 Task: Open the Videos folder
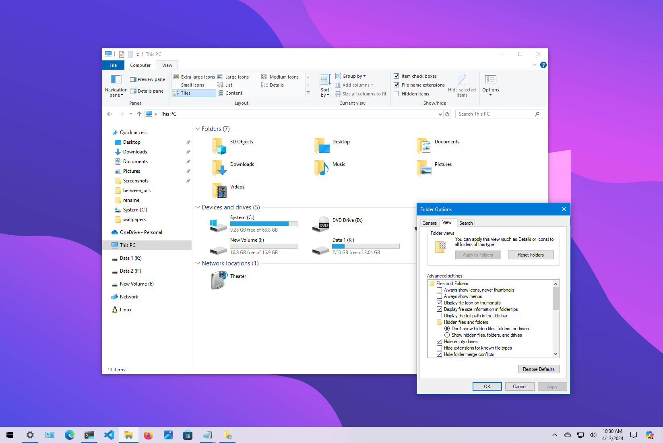228,191
